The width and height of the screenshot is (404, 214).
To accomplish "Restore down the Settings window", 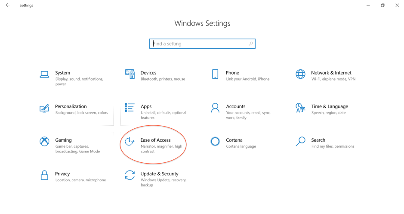I will (382, 5).
